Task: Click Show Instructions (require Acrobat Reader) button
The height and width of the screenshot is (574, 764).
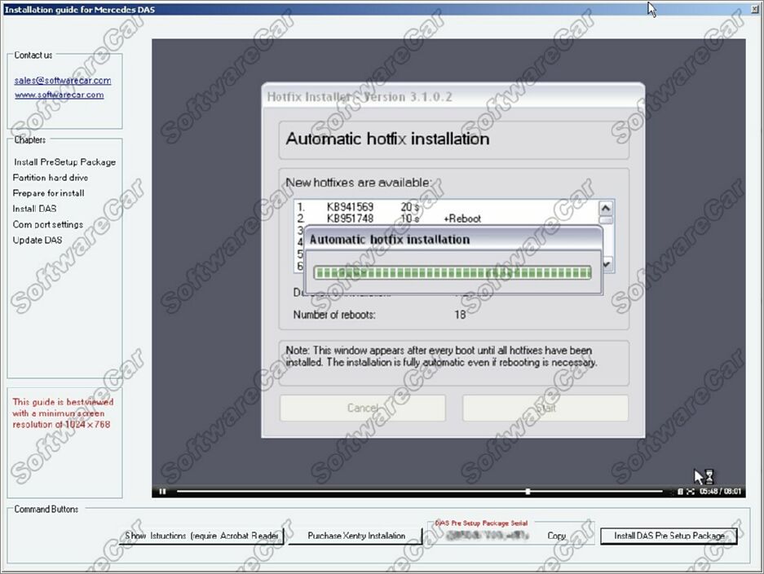Action: pyautogui.click(x=202, y=536)
